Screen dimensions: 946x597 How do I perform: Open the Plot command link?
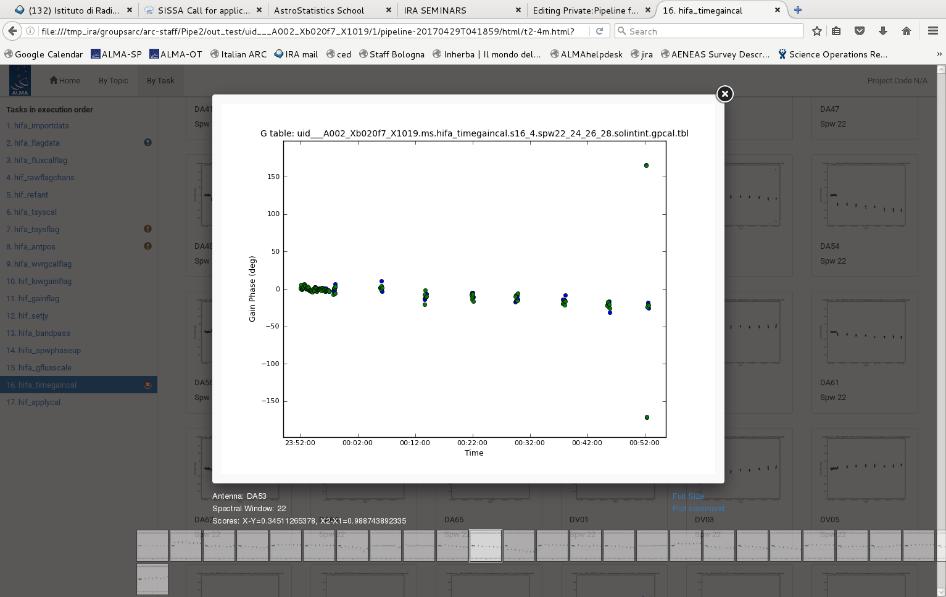[x=699, y=508]
